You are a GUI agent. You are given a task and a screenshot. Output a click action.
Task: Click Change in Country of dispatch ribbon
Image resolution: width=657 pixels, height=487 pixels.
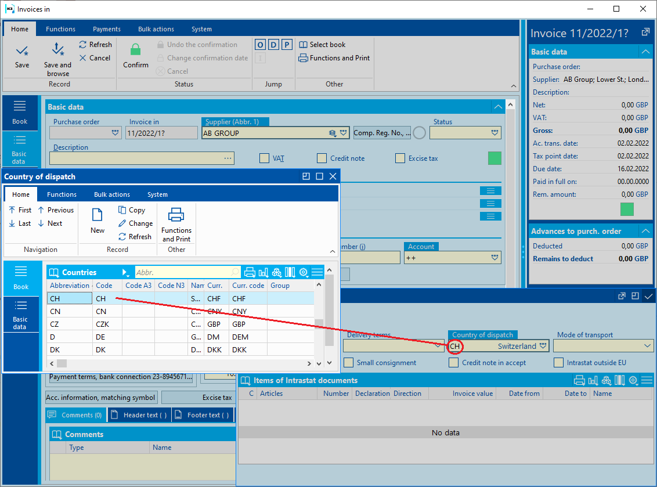coord(135,223)
